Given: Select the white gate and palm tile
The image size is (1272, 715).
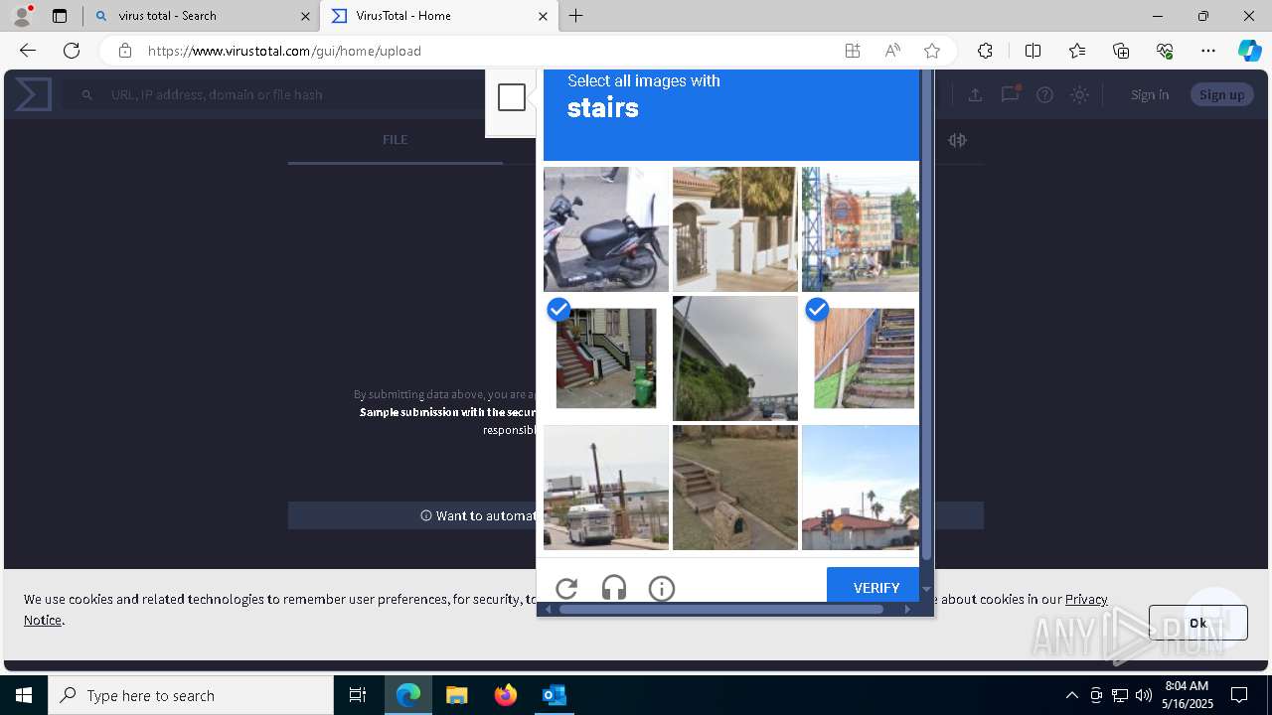Looking at the screenshot, I should (735, 229).
